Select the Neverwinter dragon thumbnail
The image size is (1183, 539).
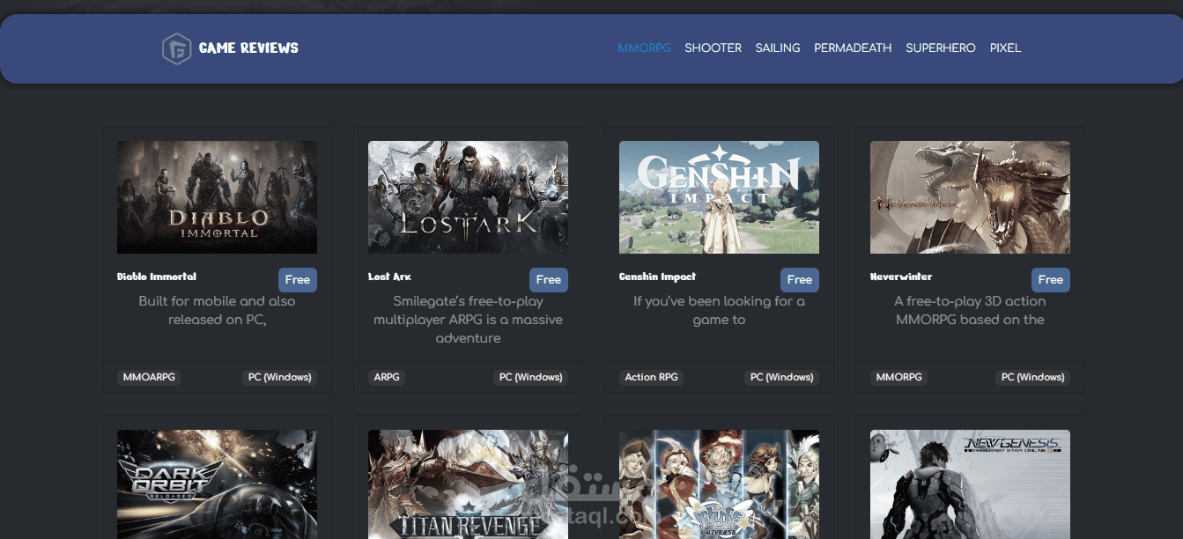click(x=970, y=197)
